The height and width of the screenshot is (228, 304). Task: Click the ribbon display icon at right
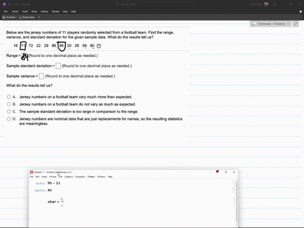coord(300,11)
